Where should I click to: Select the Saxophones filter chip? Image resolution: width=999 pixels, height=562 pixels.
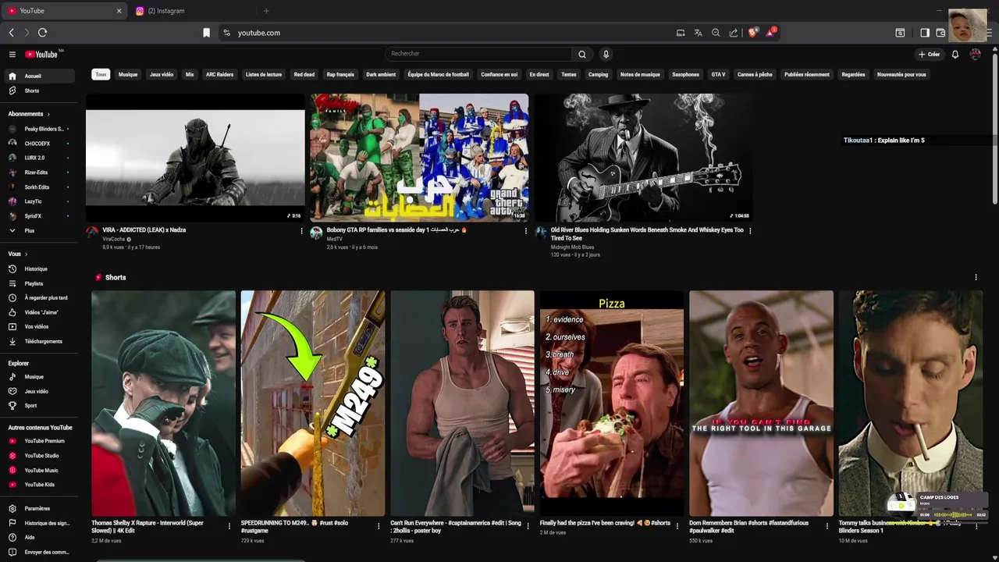tap(685, 75)
